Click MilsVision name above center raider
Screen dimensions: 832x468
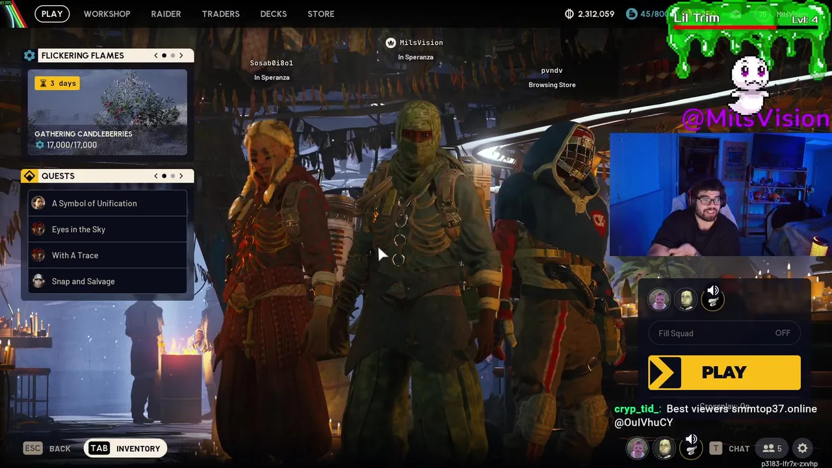click(x=421, y=43)
